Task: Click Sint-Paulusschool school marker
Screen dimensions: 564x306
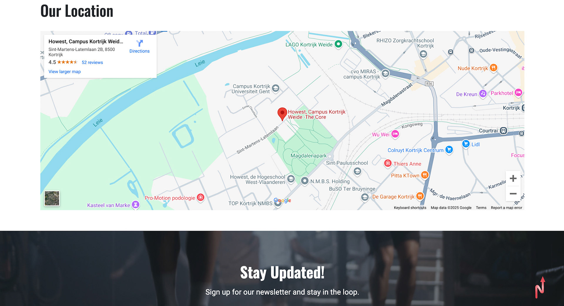Action: point(357,172)
